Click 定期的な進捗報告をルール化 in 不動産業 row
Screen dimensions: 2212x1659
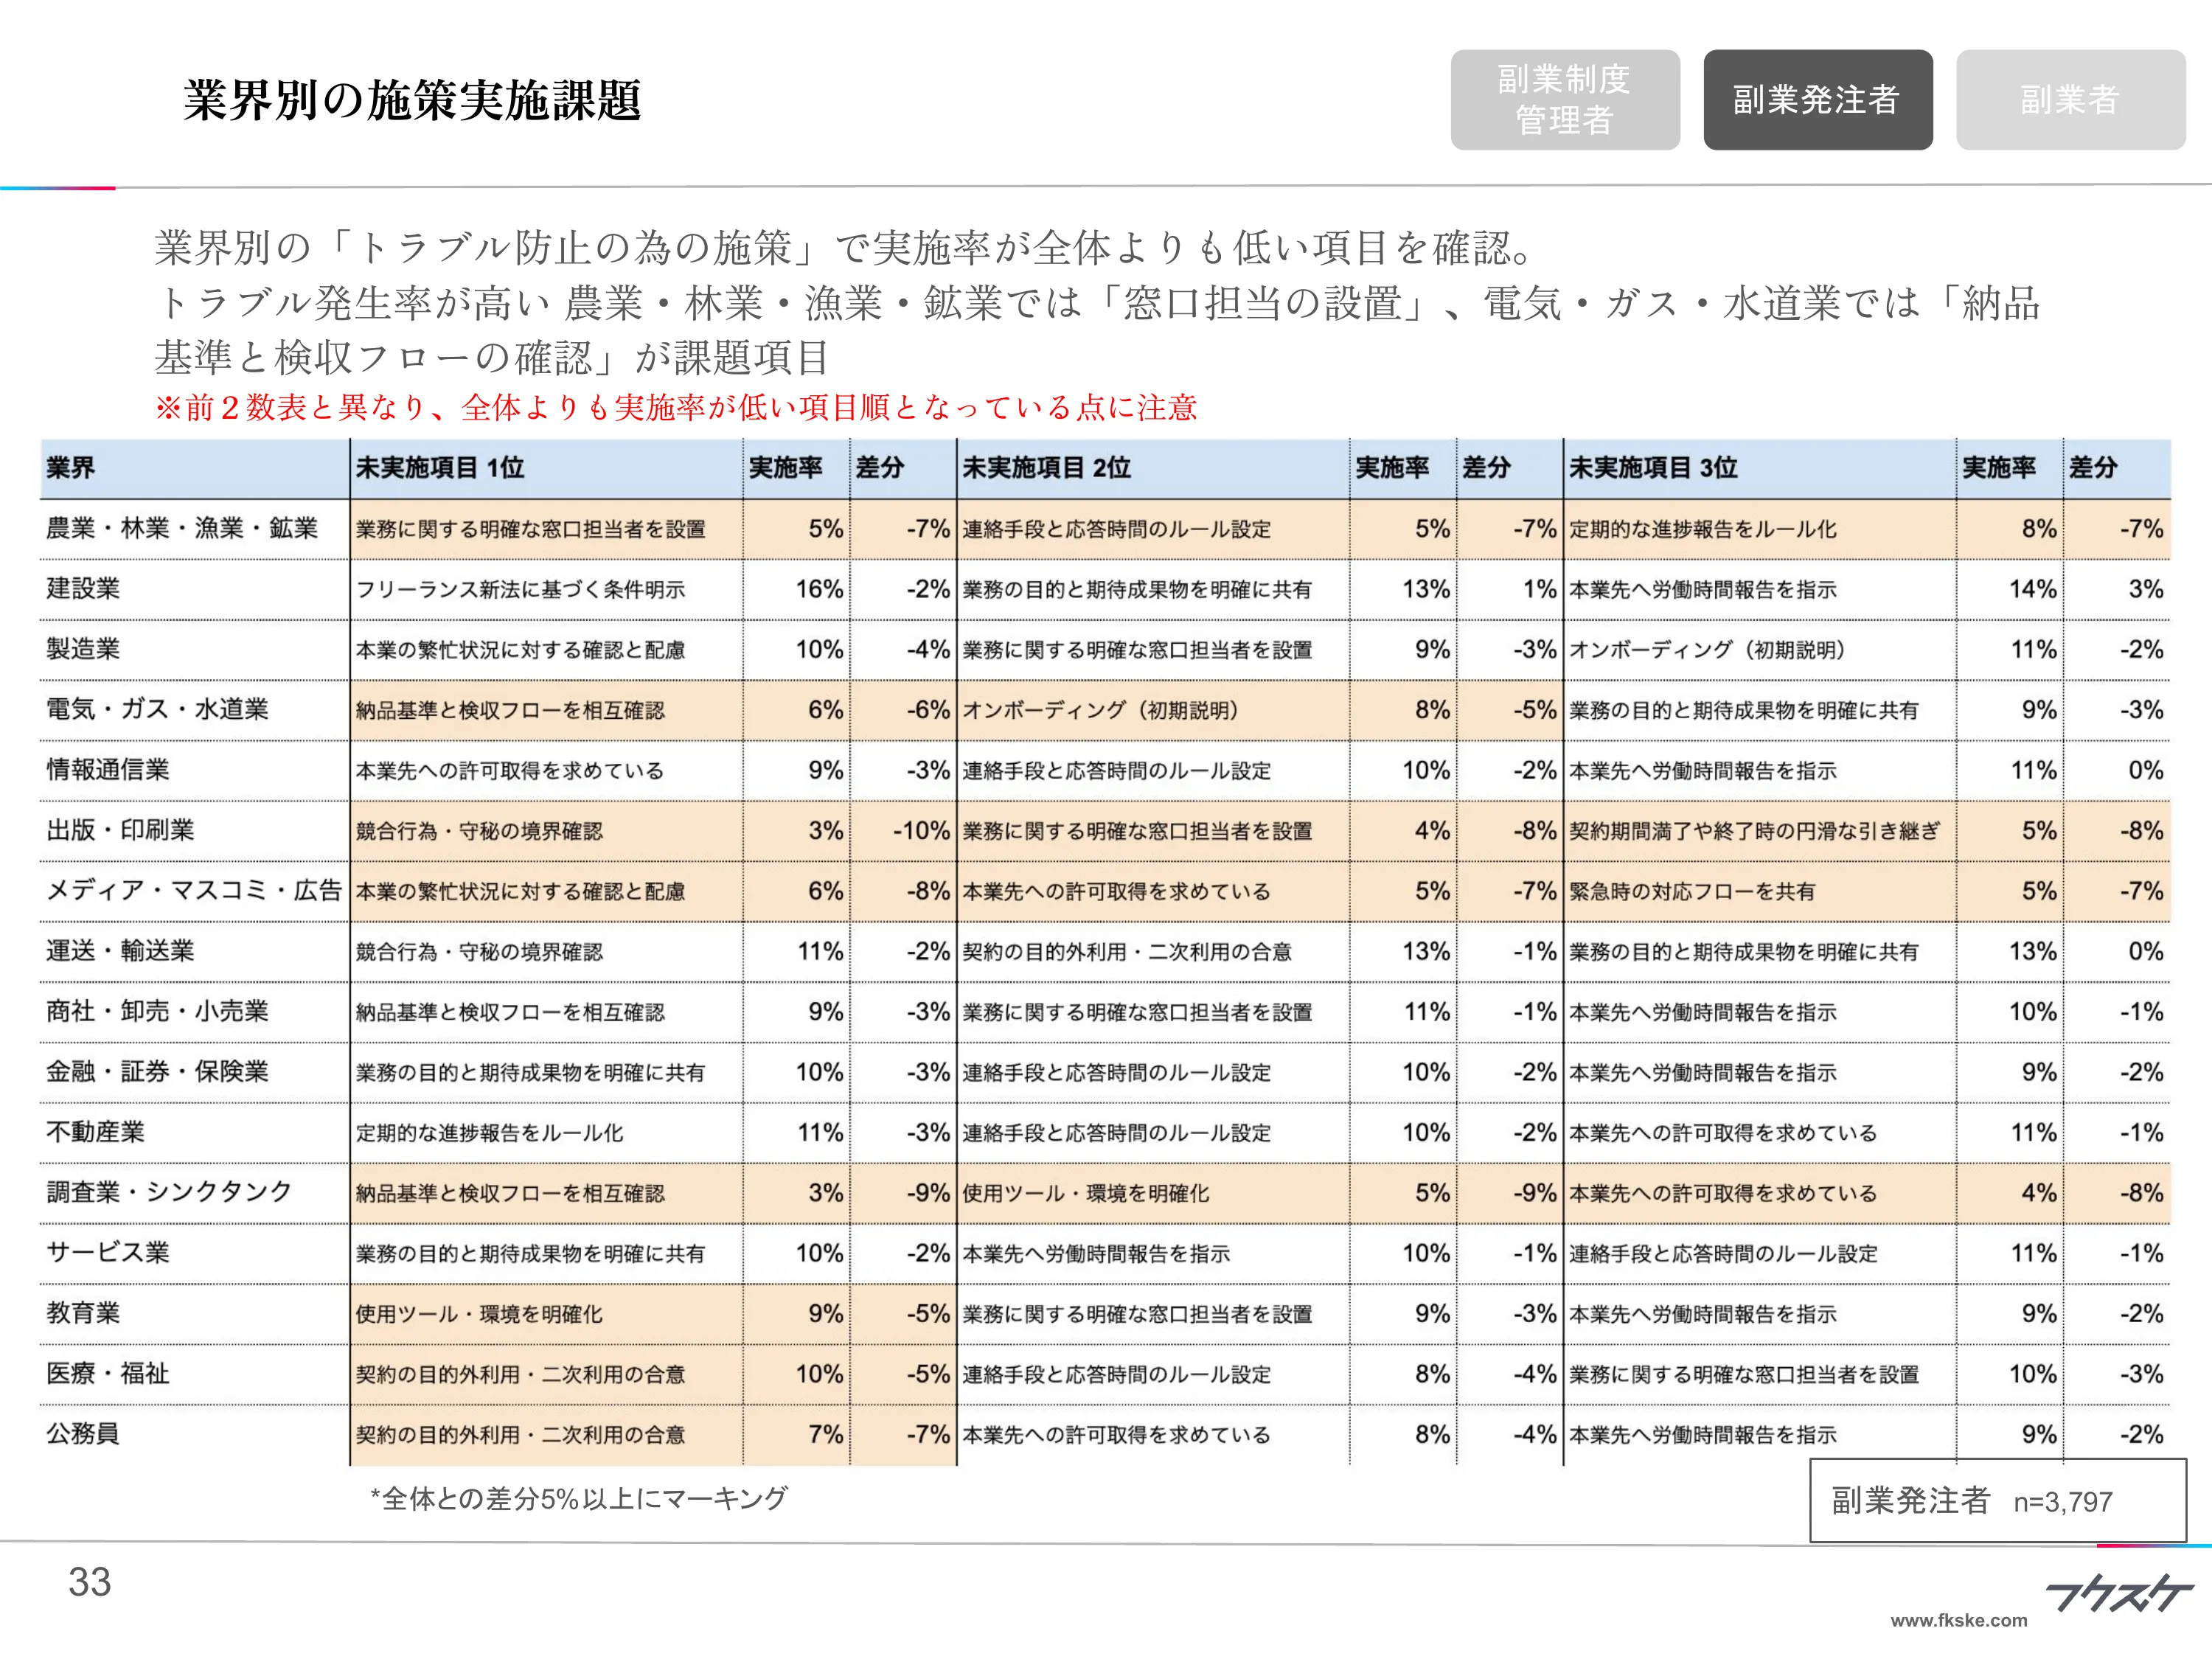click(x=489, y=1133)
